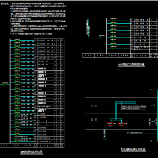Select the right red box in supply diagram
The image size is (158, 158).
tap(121, 124)
